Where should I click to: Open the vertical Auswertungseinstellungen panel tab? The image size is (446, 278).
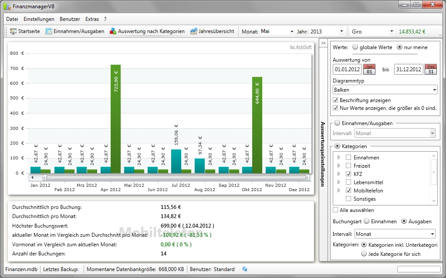pyautogui.click(x=323, y=154)
